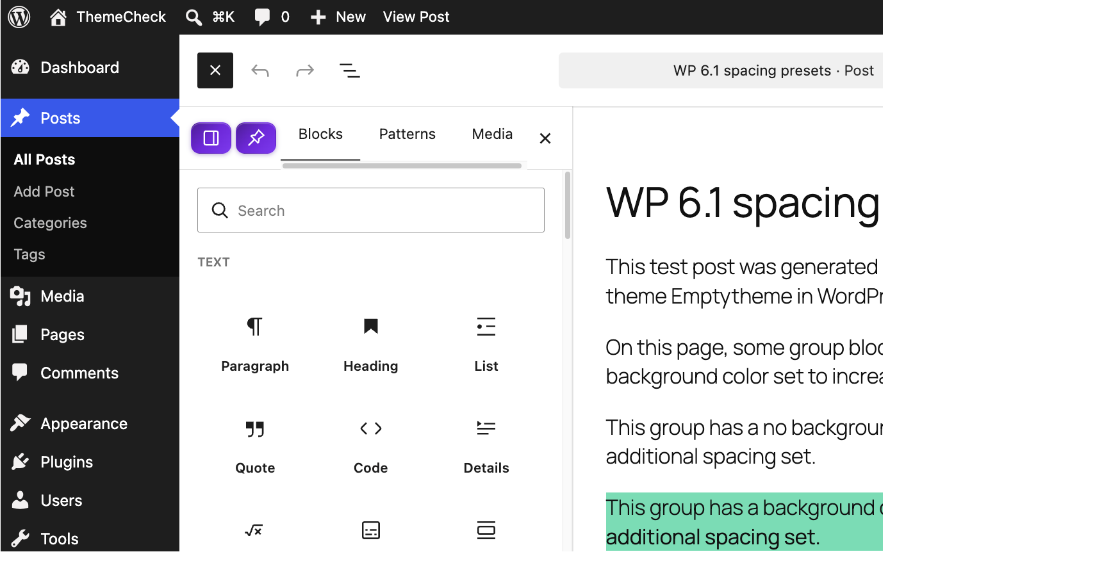The height and width of the screenshot is (561, 1095).
Task: Select the green background group block
Action: (744, 522)
